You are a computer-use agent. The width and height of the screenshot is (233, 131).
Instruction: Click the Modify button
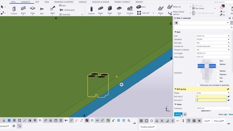coord(178,114)
